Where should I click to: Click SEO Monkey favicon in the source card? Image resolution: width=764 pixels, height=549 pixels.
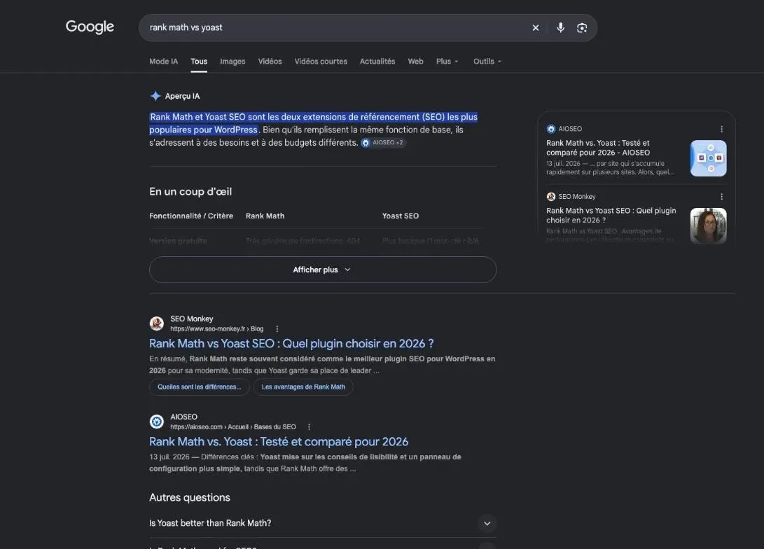click(551, 197)
